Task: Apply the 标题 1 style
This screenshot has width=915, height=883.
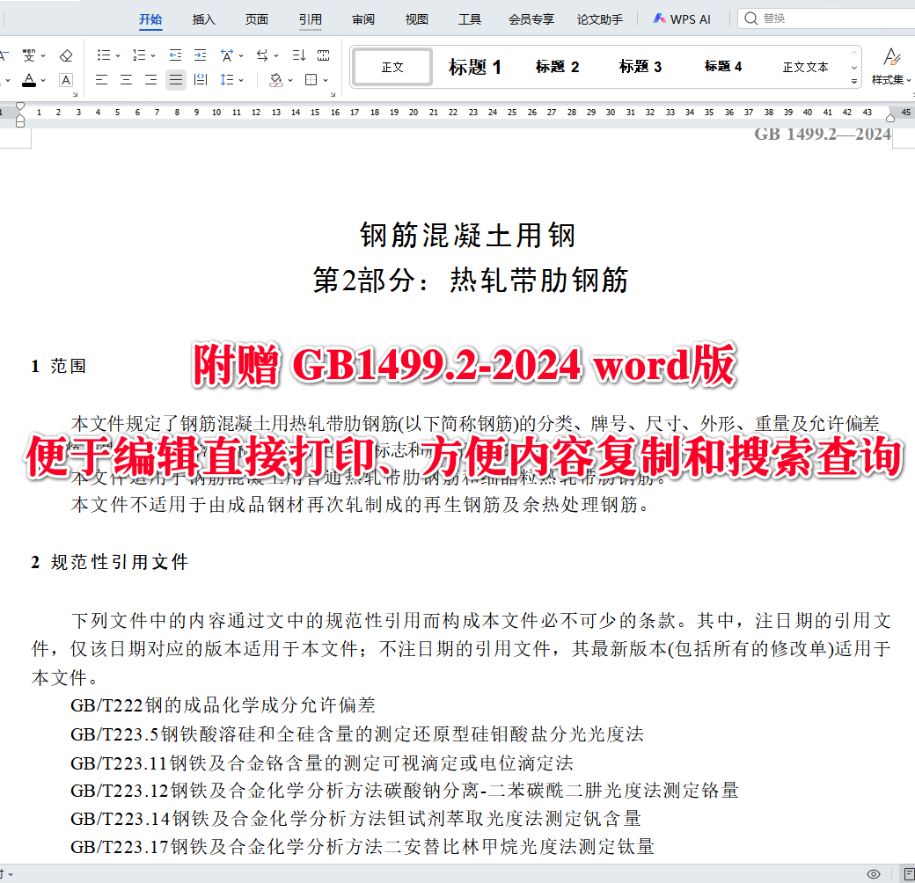Action: point(475,67)
